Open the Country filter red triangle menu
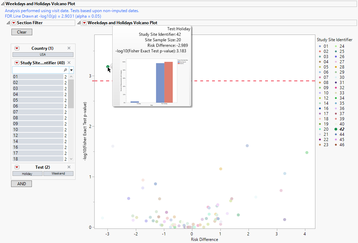This screenshot has height=243, width=358. pos(17,48)
